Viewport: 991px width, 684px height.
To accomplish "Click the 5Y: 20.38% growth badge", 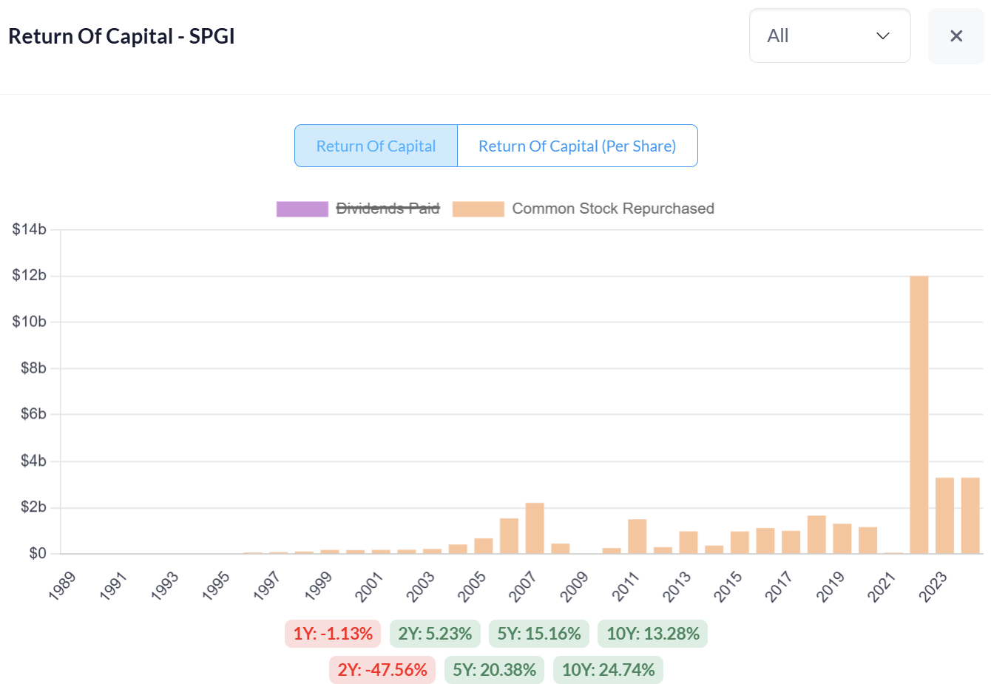I will [494, 670].
